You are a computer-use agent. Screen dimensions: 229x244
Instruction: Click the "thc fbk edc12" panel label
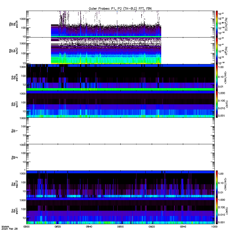(x=15, y=184)
